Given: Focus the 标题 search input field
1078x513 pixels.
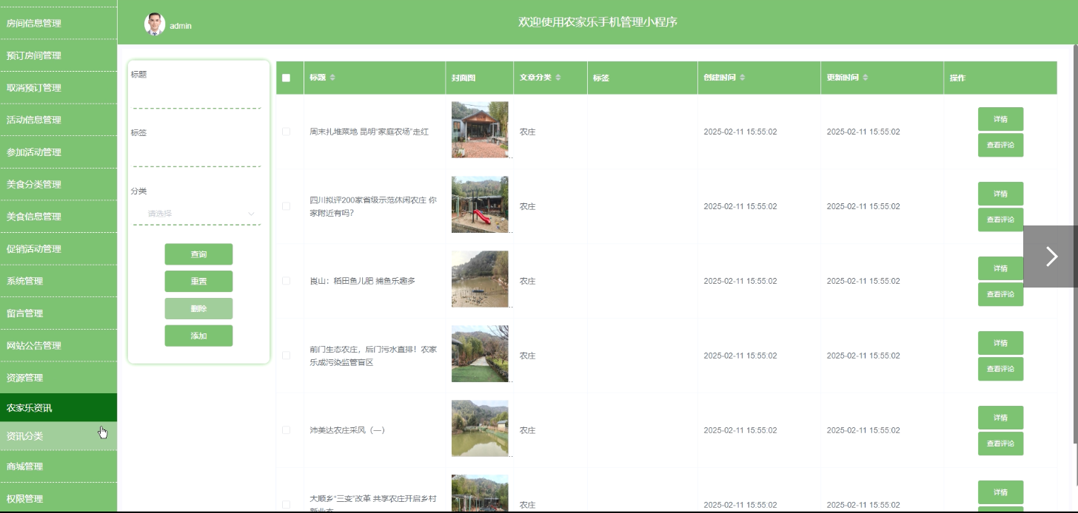Looking at the screenshot, I should 197,97.
